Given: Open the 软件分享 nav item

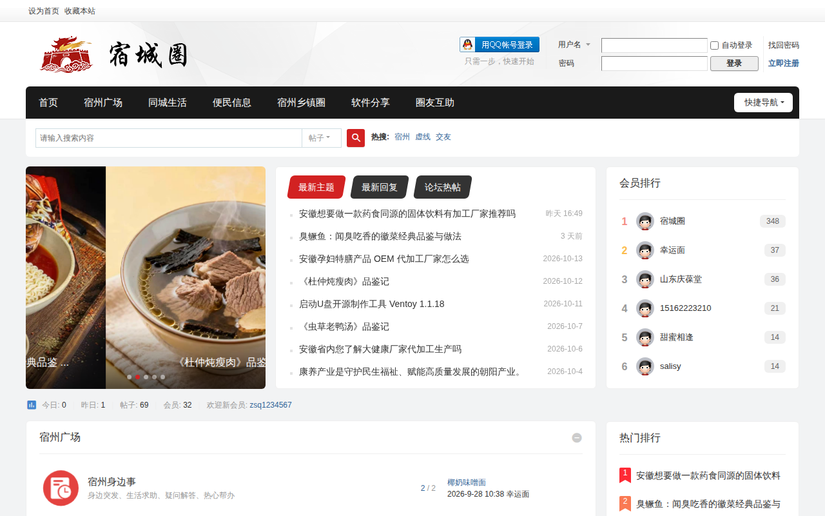Looking at the screenshot, I should 371,103.
